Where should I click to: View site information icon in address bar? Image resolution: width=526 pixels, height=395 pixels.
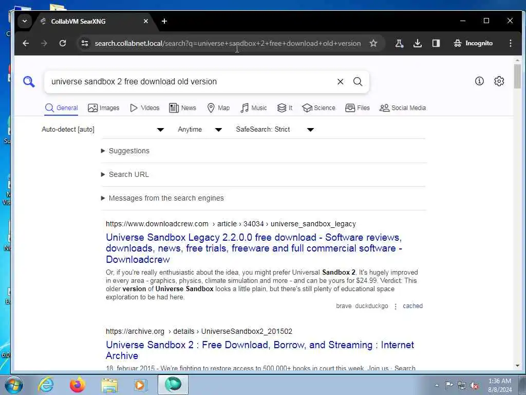pyautogui.click(x=85, y=43)
